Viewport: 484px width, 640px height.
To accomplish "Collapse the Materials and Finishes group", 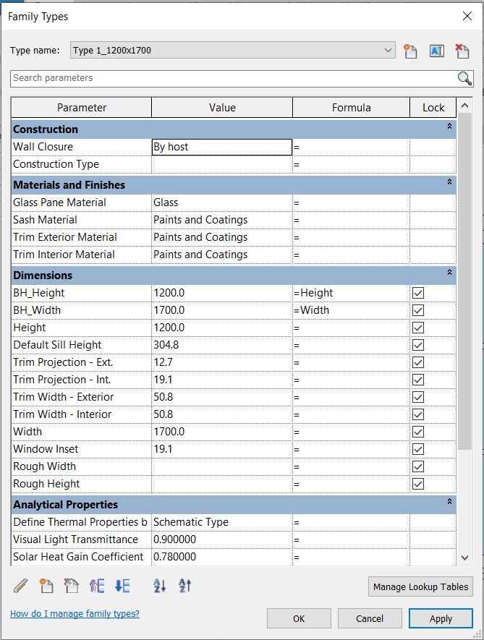I will coord(449,182).
